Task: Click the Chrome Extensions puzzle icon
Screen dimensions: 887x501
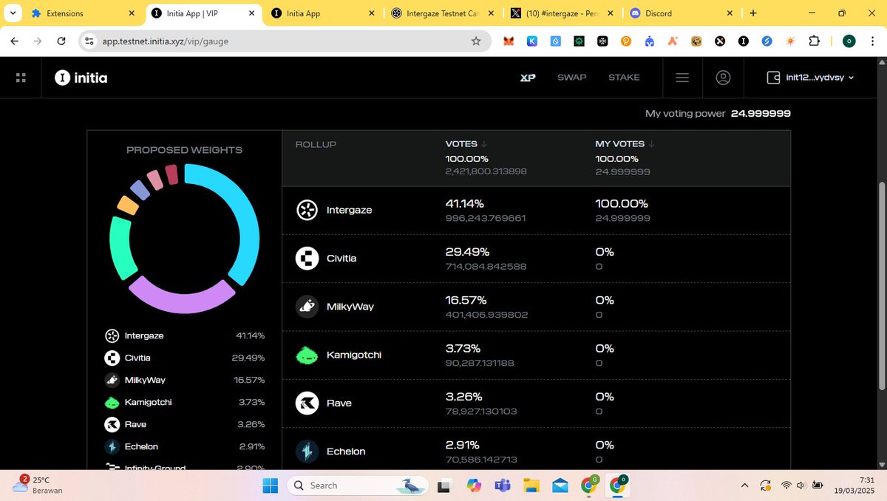Action: 815,41
